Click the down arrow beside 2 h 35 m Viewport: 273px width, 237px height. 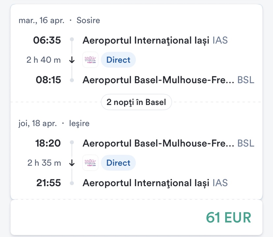pyautogui.click(x=72, y=163)
